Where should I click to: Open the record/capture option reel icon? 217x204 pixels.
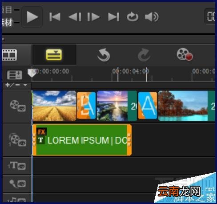point(185,54)
